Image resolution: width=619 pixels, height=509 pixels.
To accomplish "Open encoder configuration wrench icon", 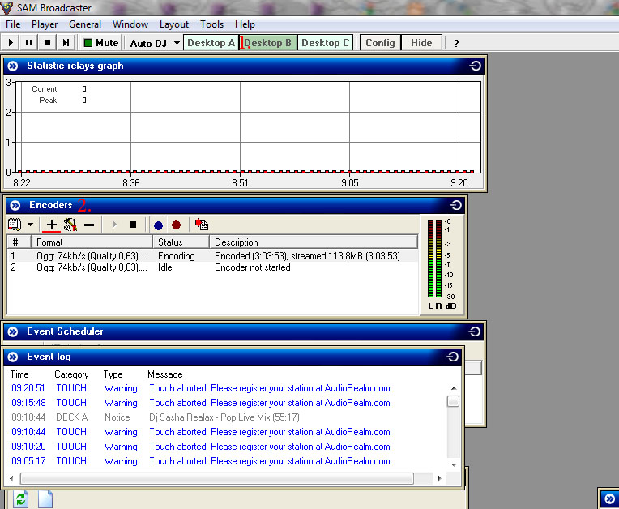I will [x=70, y=225].
